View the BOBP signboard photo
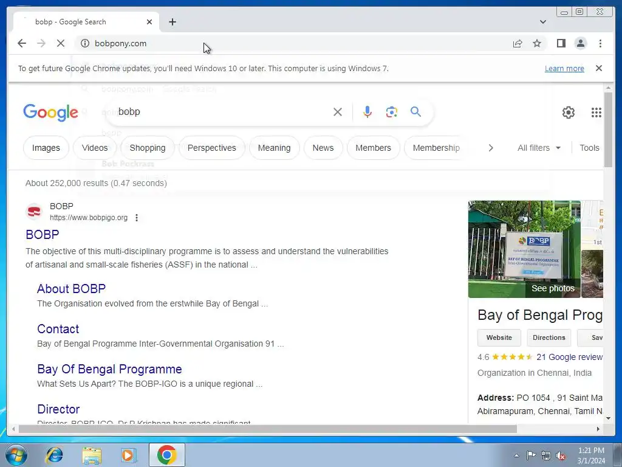This screenshot has height=467, width=622. tap(524, 249)
